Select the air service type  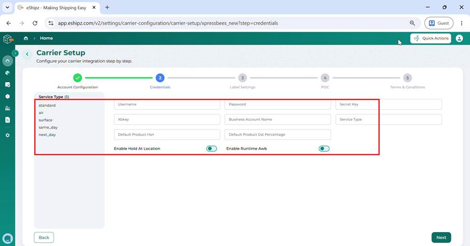click(41, 113)
